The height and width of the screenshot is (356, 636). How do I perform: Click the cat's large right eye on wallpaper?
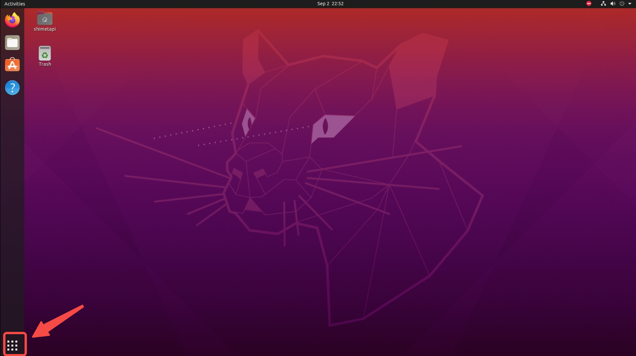pos(326,126)
